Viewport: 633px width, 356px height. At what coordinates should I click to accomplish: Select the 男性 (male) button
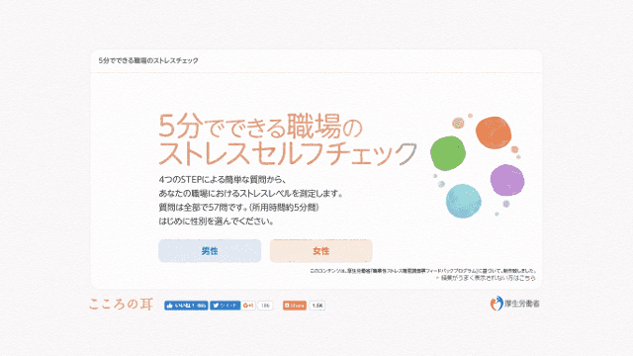pos(210,250)
